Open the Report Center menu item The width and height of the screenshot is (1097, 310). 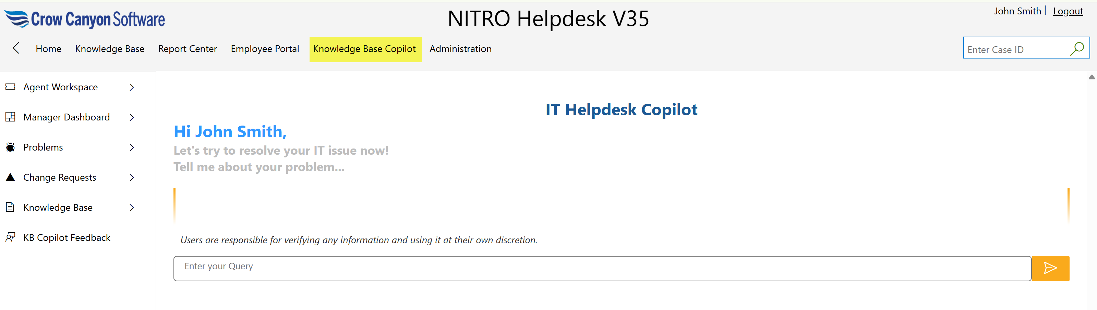click(x=188, y=49)
